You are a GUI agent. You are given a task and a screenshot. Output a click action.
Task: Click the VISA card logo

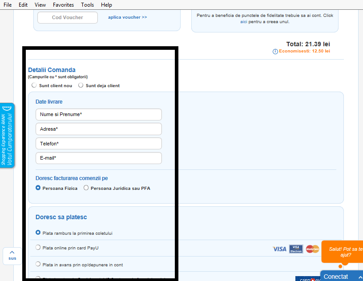click(x=279, y=249)
